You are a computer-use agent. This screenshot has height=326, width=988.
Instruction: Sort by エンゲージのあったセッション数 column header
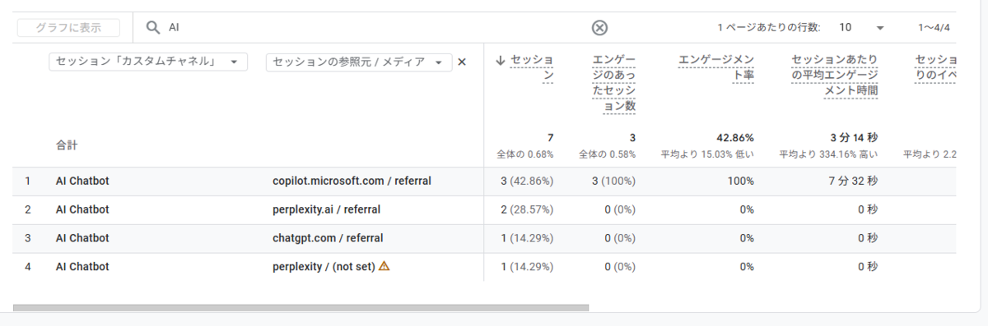coord(614,83)
